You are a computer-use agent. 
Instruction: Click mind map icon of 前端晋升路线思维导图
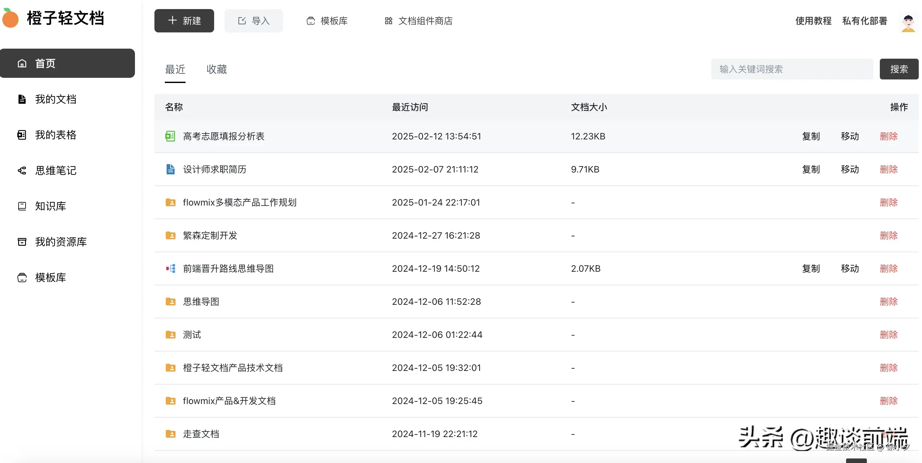click(x=171, y=268)
